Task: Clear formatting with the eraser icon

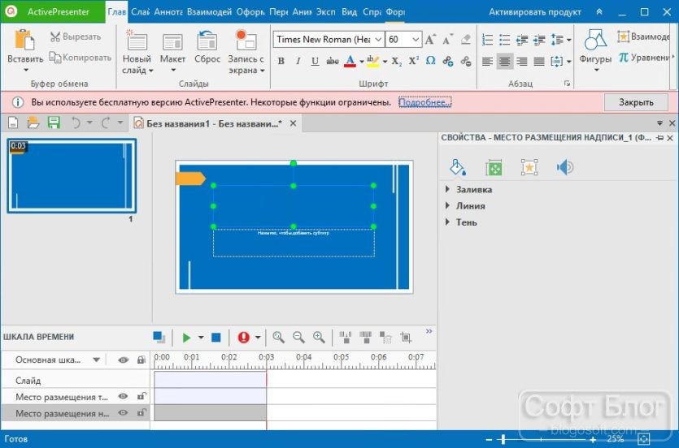Action: 466,39
